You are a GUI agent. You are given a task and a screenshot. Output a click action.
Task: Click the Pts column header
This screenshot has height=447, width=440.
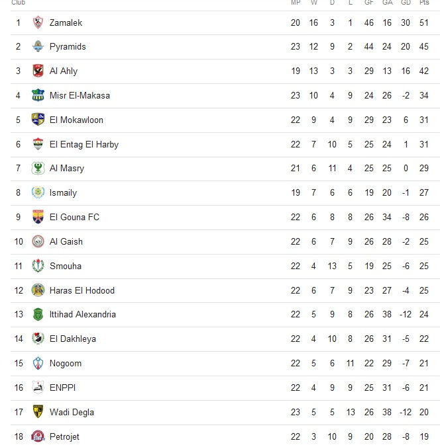click(424, 3)
